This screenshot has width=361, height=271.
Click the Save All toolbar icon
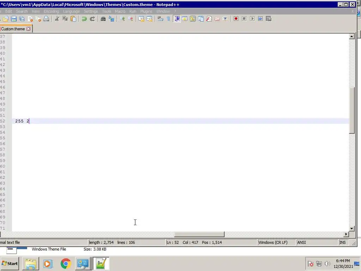pyautogui.click(x=22, y=19)
